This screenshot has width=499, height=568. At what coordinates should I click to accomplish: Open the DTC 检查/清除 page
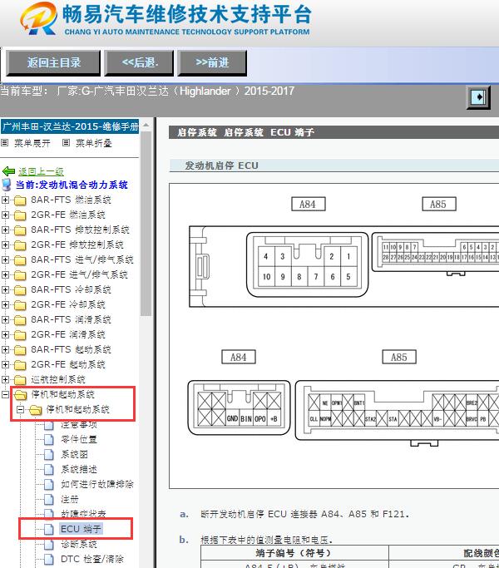point(92,559)
